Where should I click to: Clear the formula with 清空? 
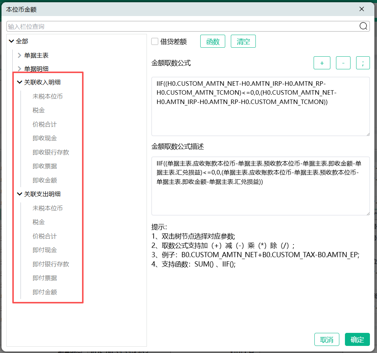tap(243, 41)
